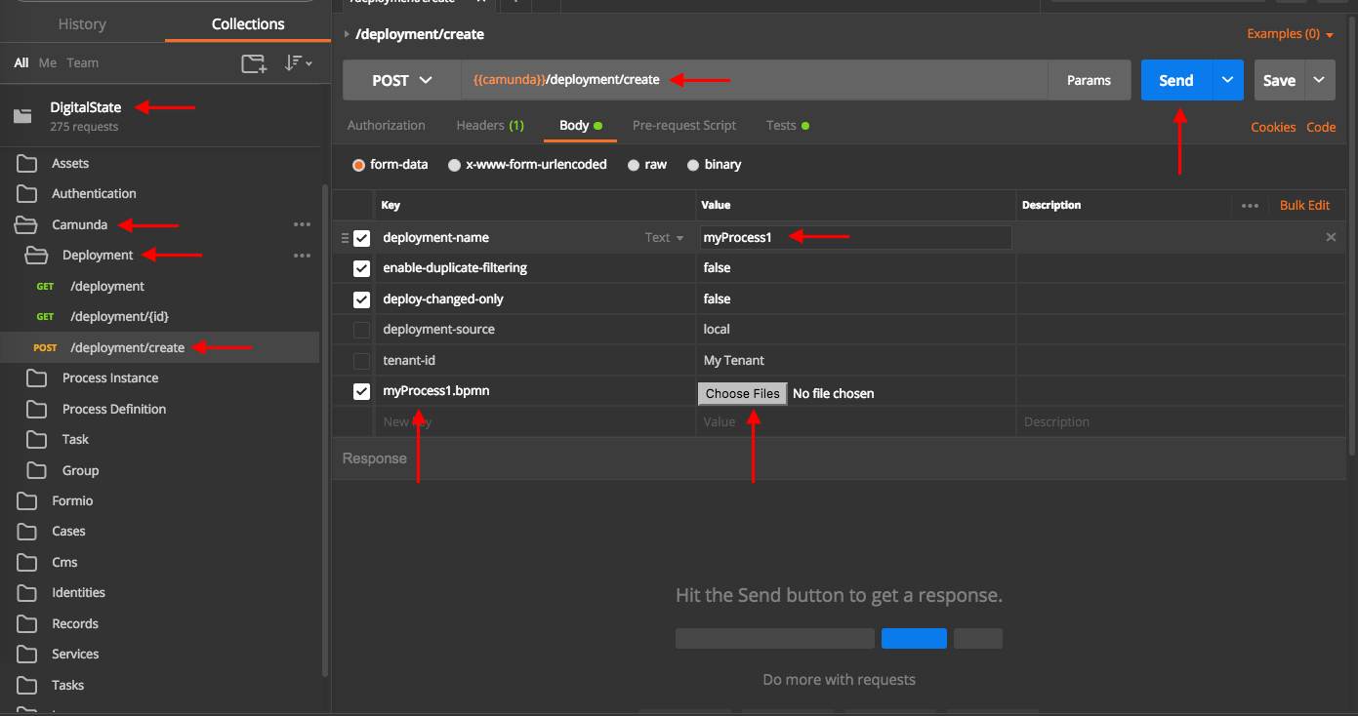
Task: Open the Examples (0) dropdown
Action: [1291, 34]
